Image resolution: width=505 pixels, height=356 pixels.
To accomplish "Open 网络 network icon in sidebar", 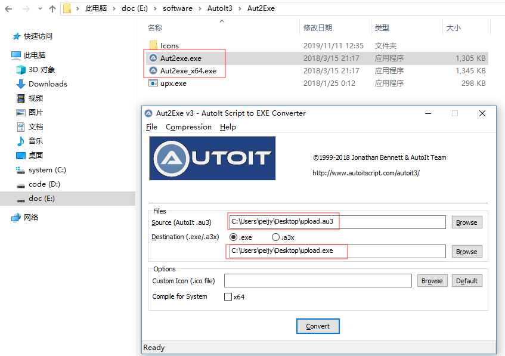I will [x=16, y=218].
